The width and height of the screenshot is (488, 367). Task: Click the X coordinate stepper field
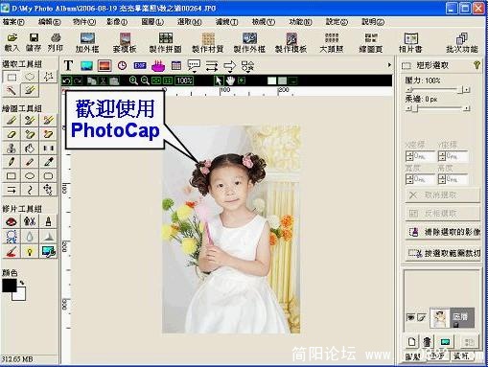coord(420,156)
